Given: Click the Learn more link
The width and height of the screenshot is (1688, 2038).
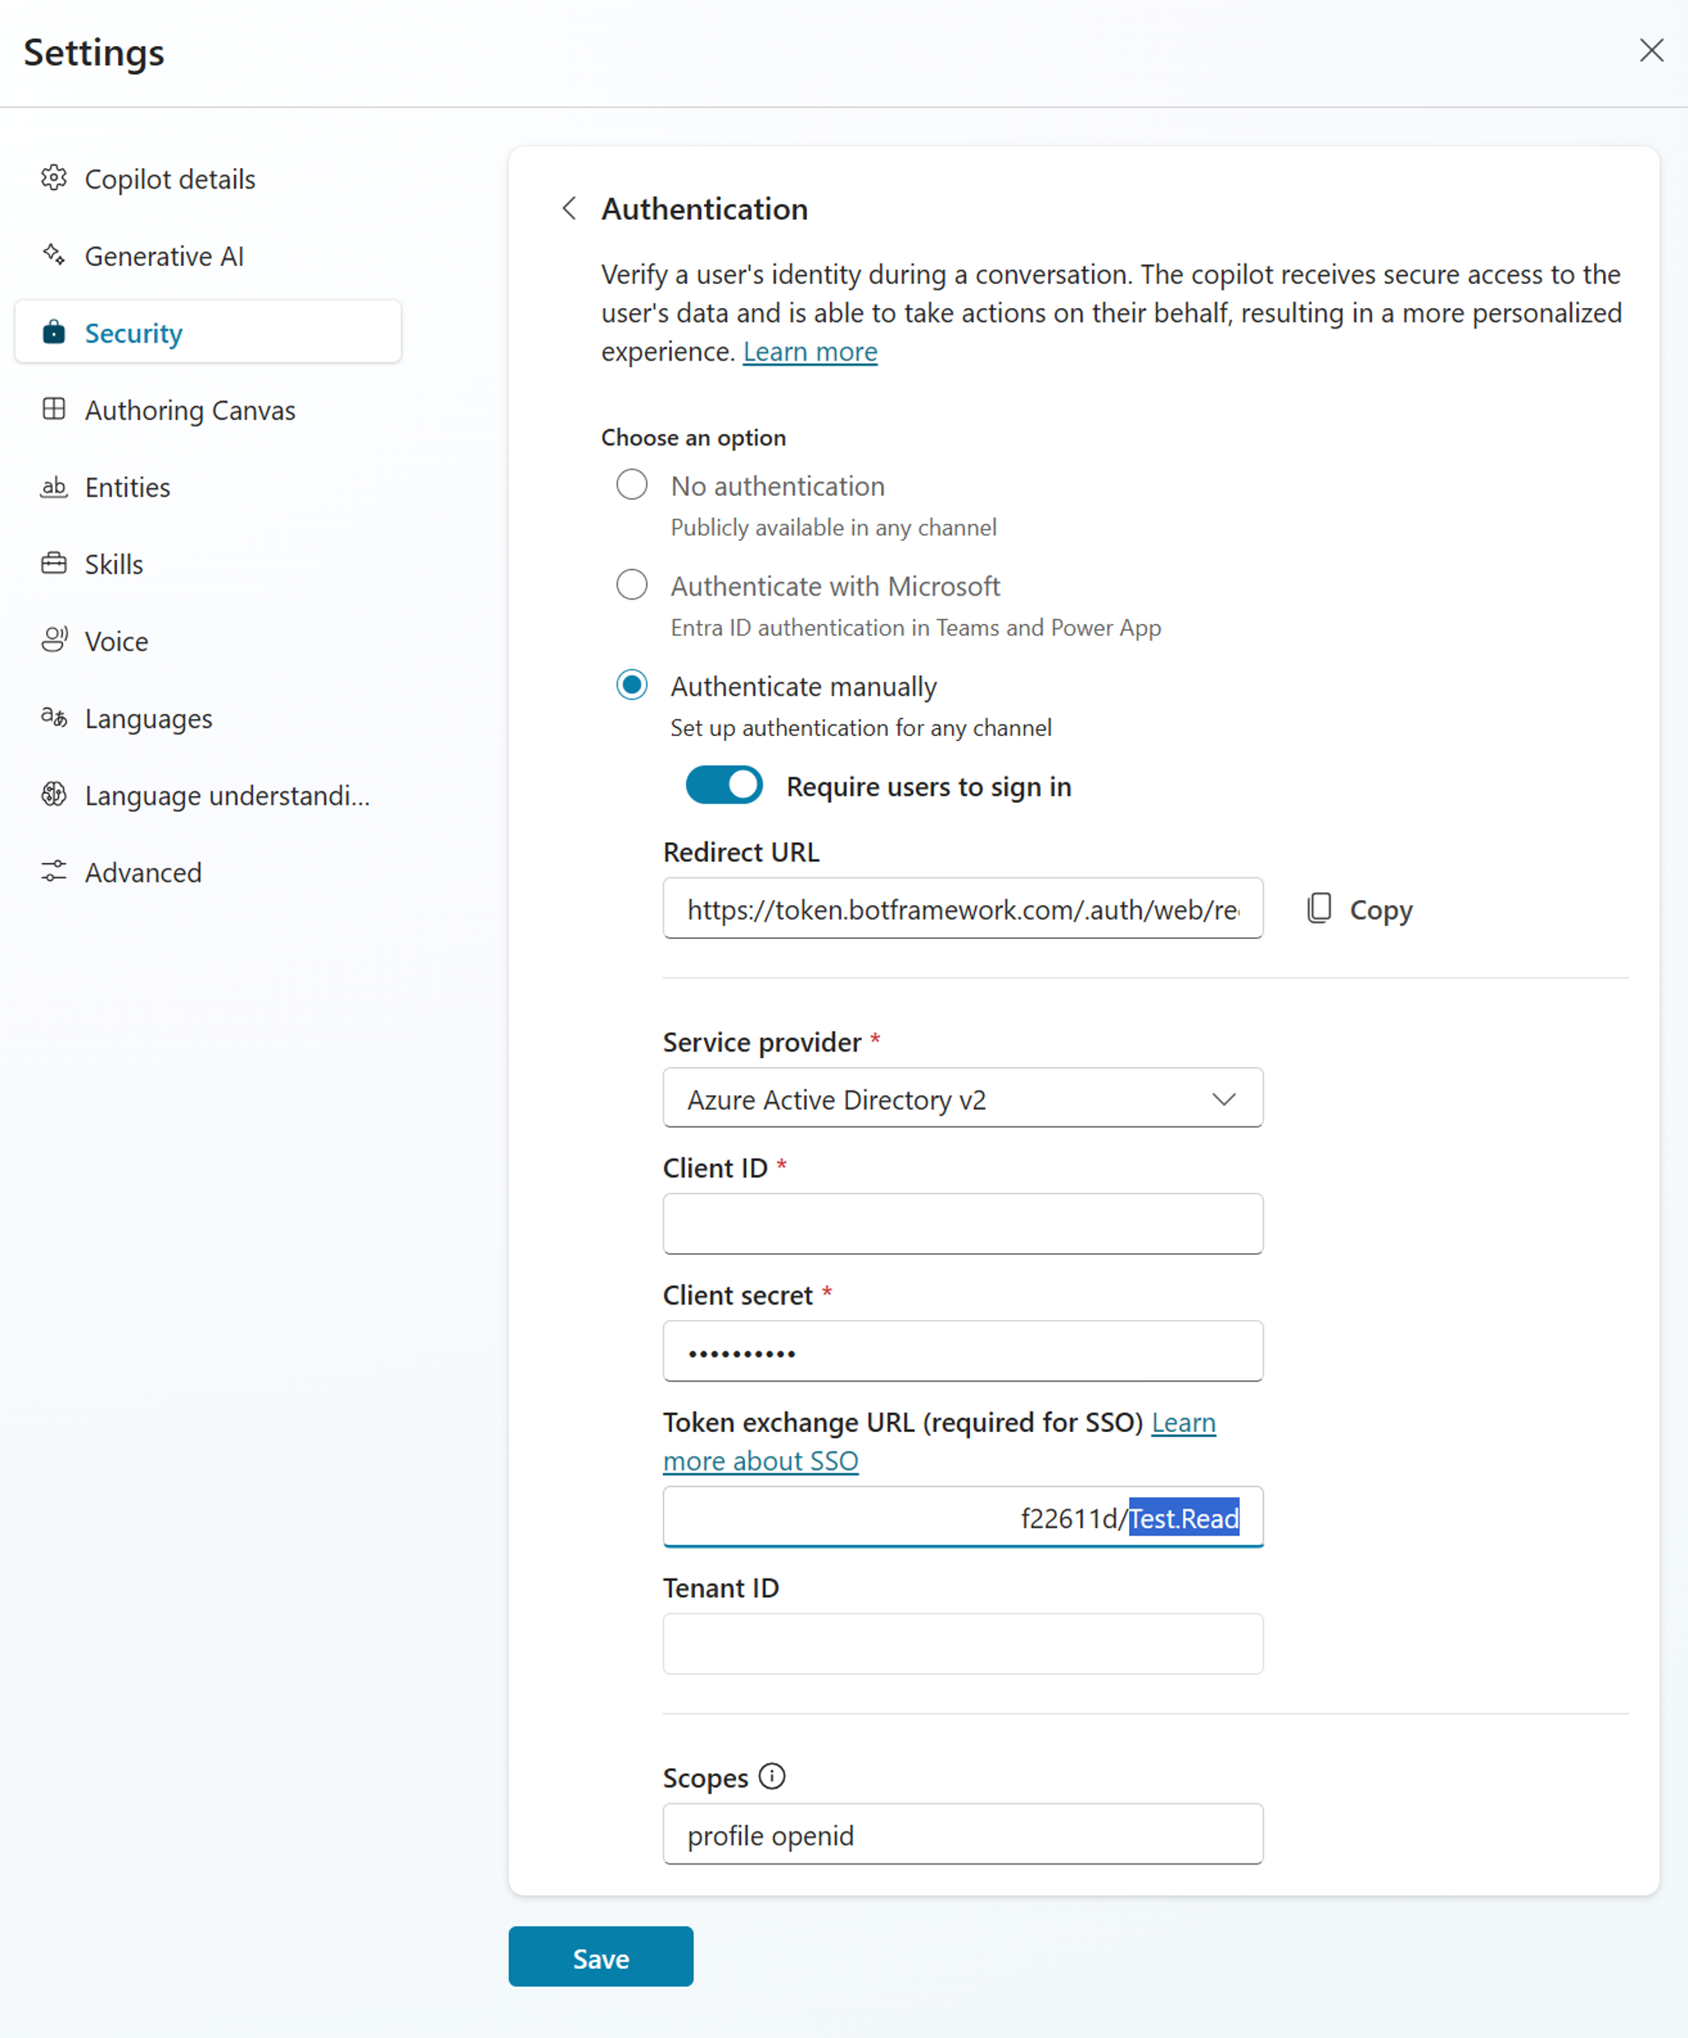Looking at the screenshot, I should coord(811,351).
